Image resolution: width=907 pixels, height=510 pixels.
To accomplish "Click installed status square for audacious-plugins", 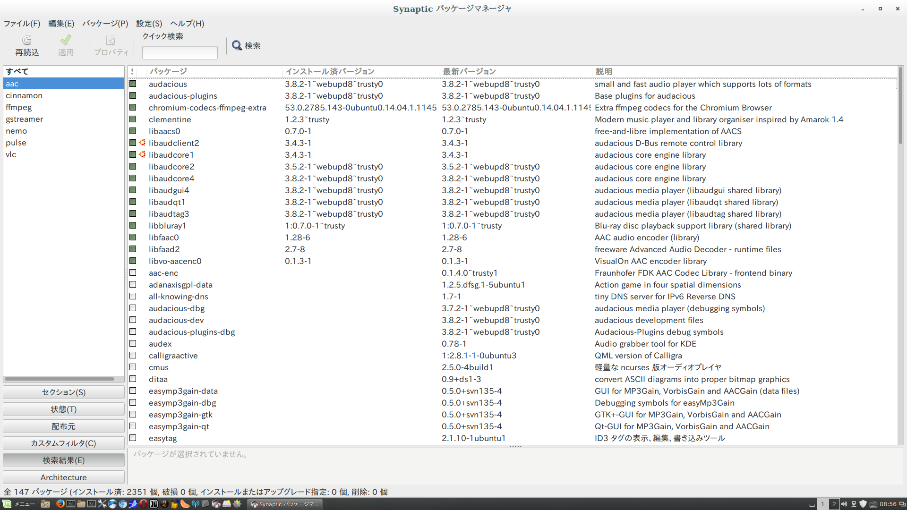I will (x=133, y=95).
